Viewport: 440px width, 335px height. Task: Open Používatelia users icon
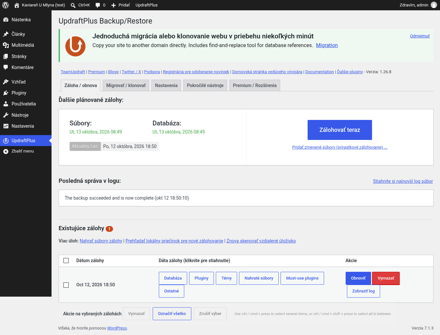[x=6, y=104]
